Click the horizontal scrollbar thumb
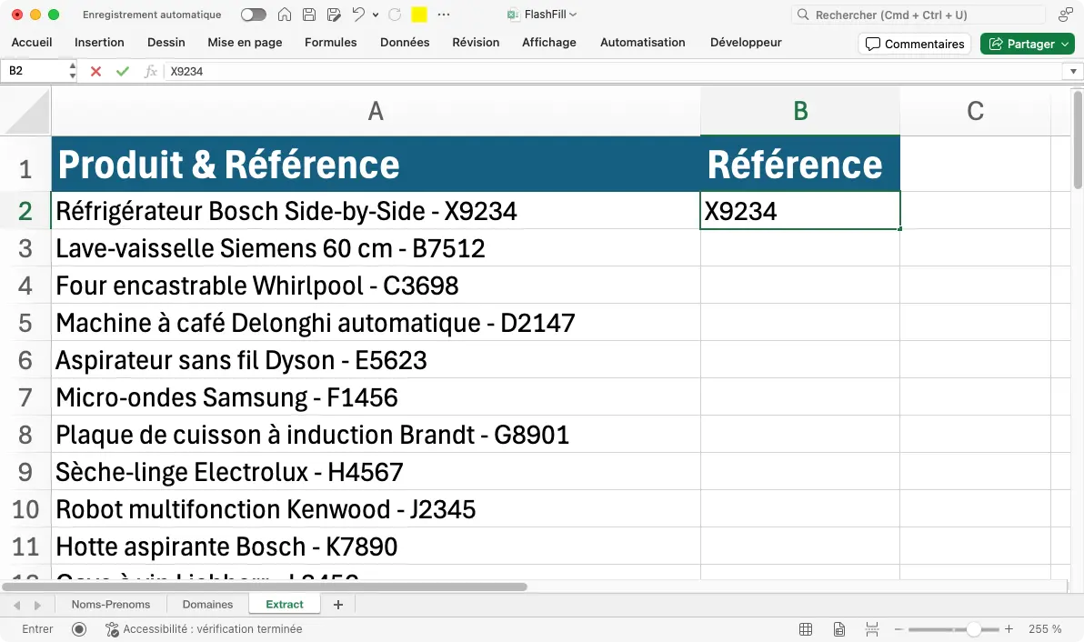This screenshot has width=1084, height=642. coord(265,587)
